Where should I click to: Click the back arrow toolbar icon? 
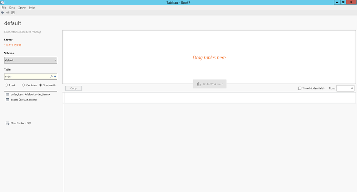pos(3,13)
